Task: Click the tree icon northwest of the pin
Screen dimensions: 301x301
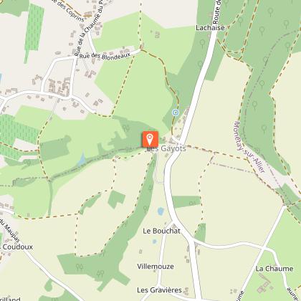Action: pyautogui.click(x=126, y=128)
